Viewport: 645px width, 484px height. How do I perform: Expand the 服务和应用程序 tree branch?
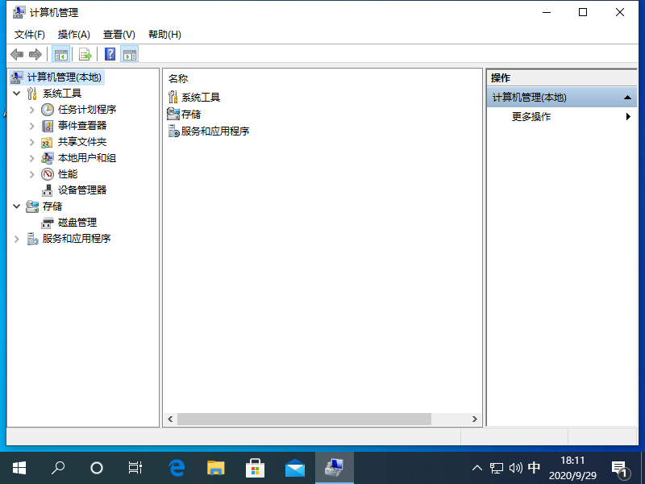coord(18,238)
